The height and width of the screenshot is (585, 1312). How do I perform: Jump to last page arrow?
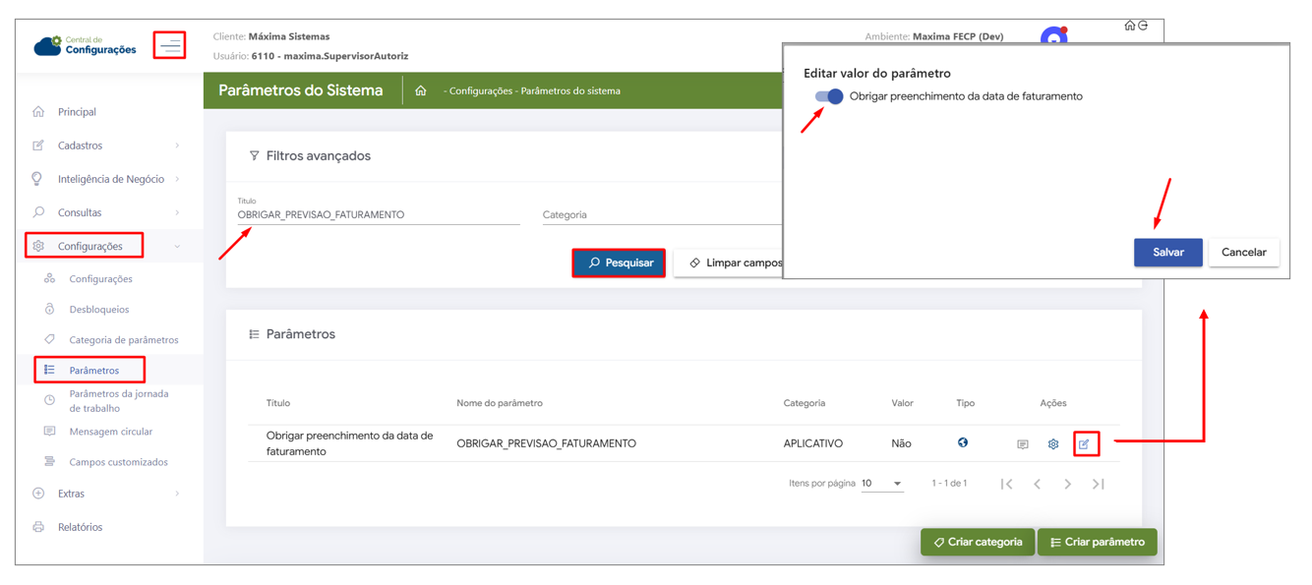coord(1099,484)
